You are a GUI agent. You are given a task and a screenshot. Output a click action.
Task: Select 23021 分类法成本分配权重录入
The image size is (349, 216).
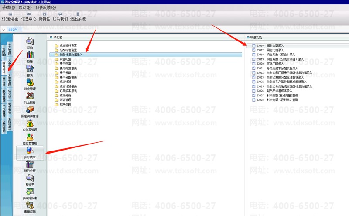(x=275, y=68)
